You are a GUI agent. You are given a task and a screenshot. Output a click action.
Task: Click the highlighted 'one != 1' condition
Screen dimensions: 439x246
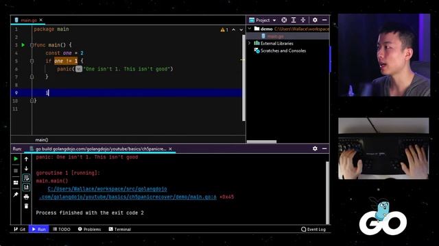pyautogui.click(x=66, y=61)
